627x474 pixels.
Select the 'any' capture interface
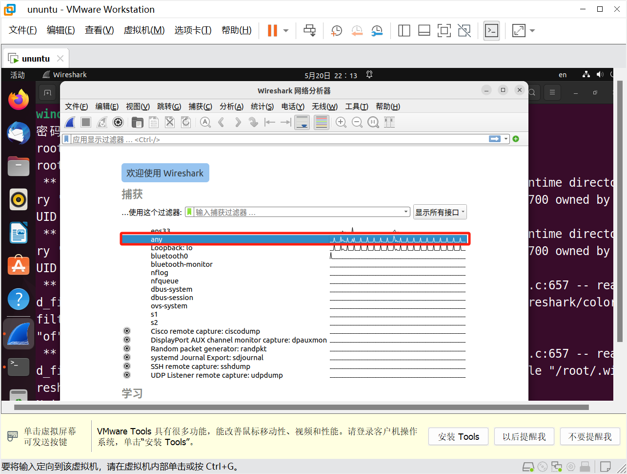point(295,239)
